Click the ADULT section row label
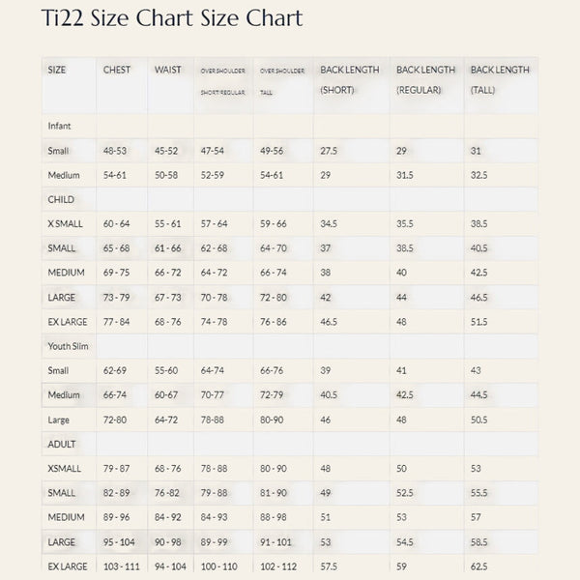 tap(62, 444)
